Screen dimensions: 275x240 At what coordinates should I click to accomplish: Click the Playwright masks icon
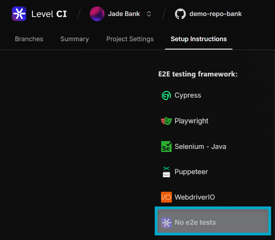pos(166,121)
